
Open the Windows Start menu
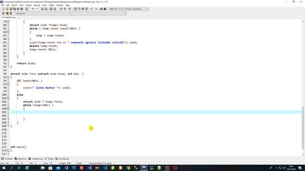[x=3, y=168]
